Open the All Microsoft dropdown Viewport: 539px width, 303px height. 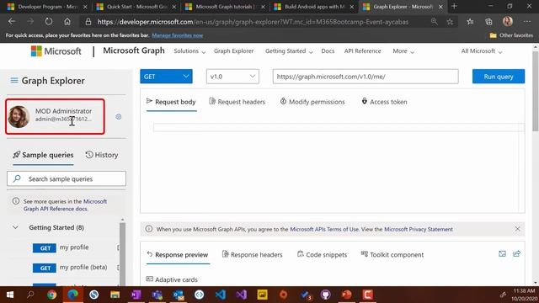pos(481,51)
